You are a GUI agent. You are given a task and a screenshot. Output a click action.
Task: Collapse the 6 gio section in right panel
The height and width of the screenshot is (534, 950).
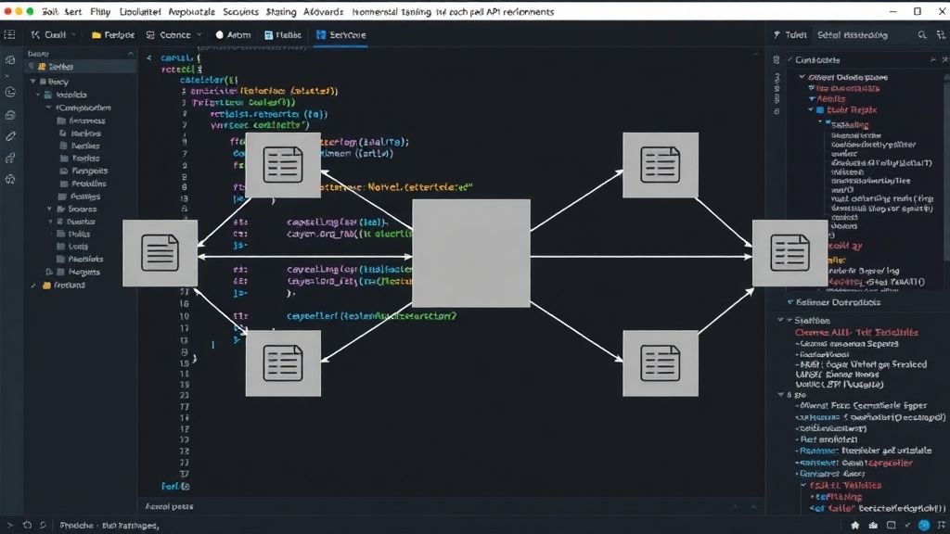(x=781, y=394)
